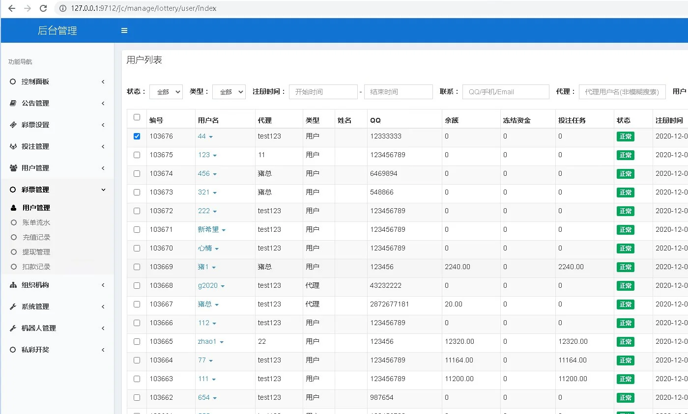Open the 提现管理 submenu item
The width and height of the screenshot is (688, 414).
[x=36, y=252]
